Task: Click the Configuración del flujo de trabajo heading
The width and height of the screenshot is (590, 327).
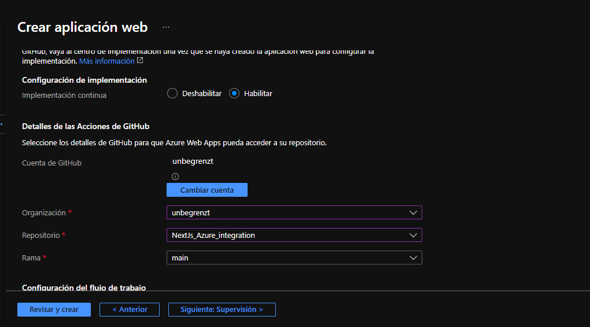Action: click(x=84, y=288)
